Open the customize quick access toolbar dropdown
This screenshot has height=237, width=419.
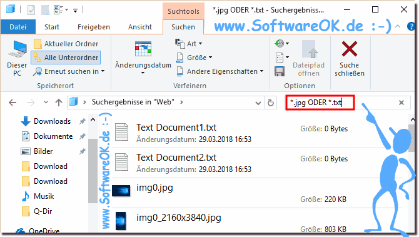tap(75, 11)
